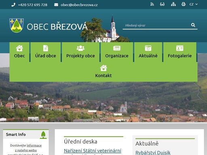Click the obec@obecbrezova.cz email link
Screen dimensions: 207x155
[x=79, y=5]
